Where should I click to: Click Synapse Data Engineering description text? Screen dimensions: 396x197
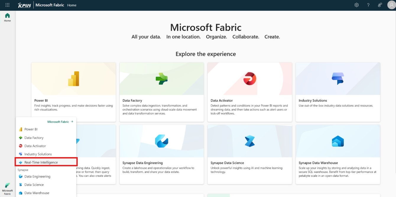click(158, 170)
